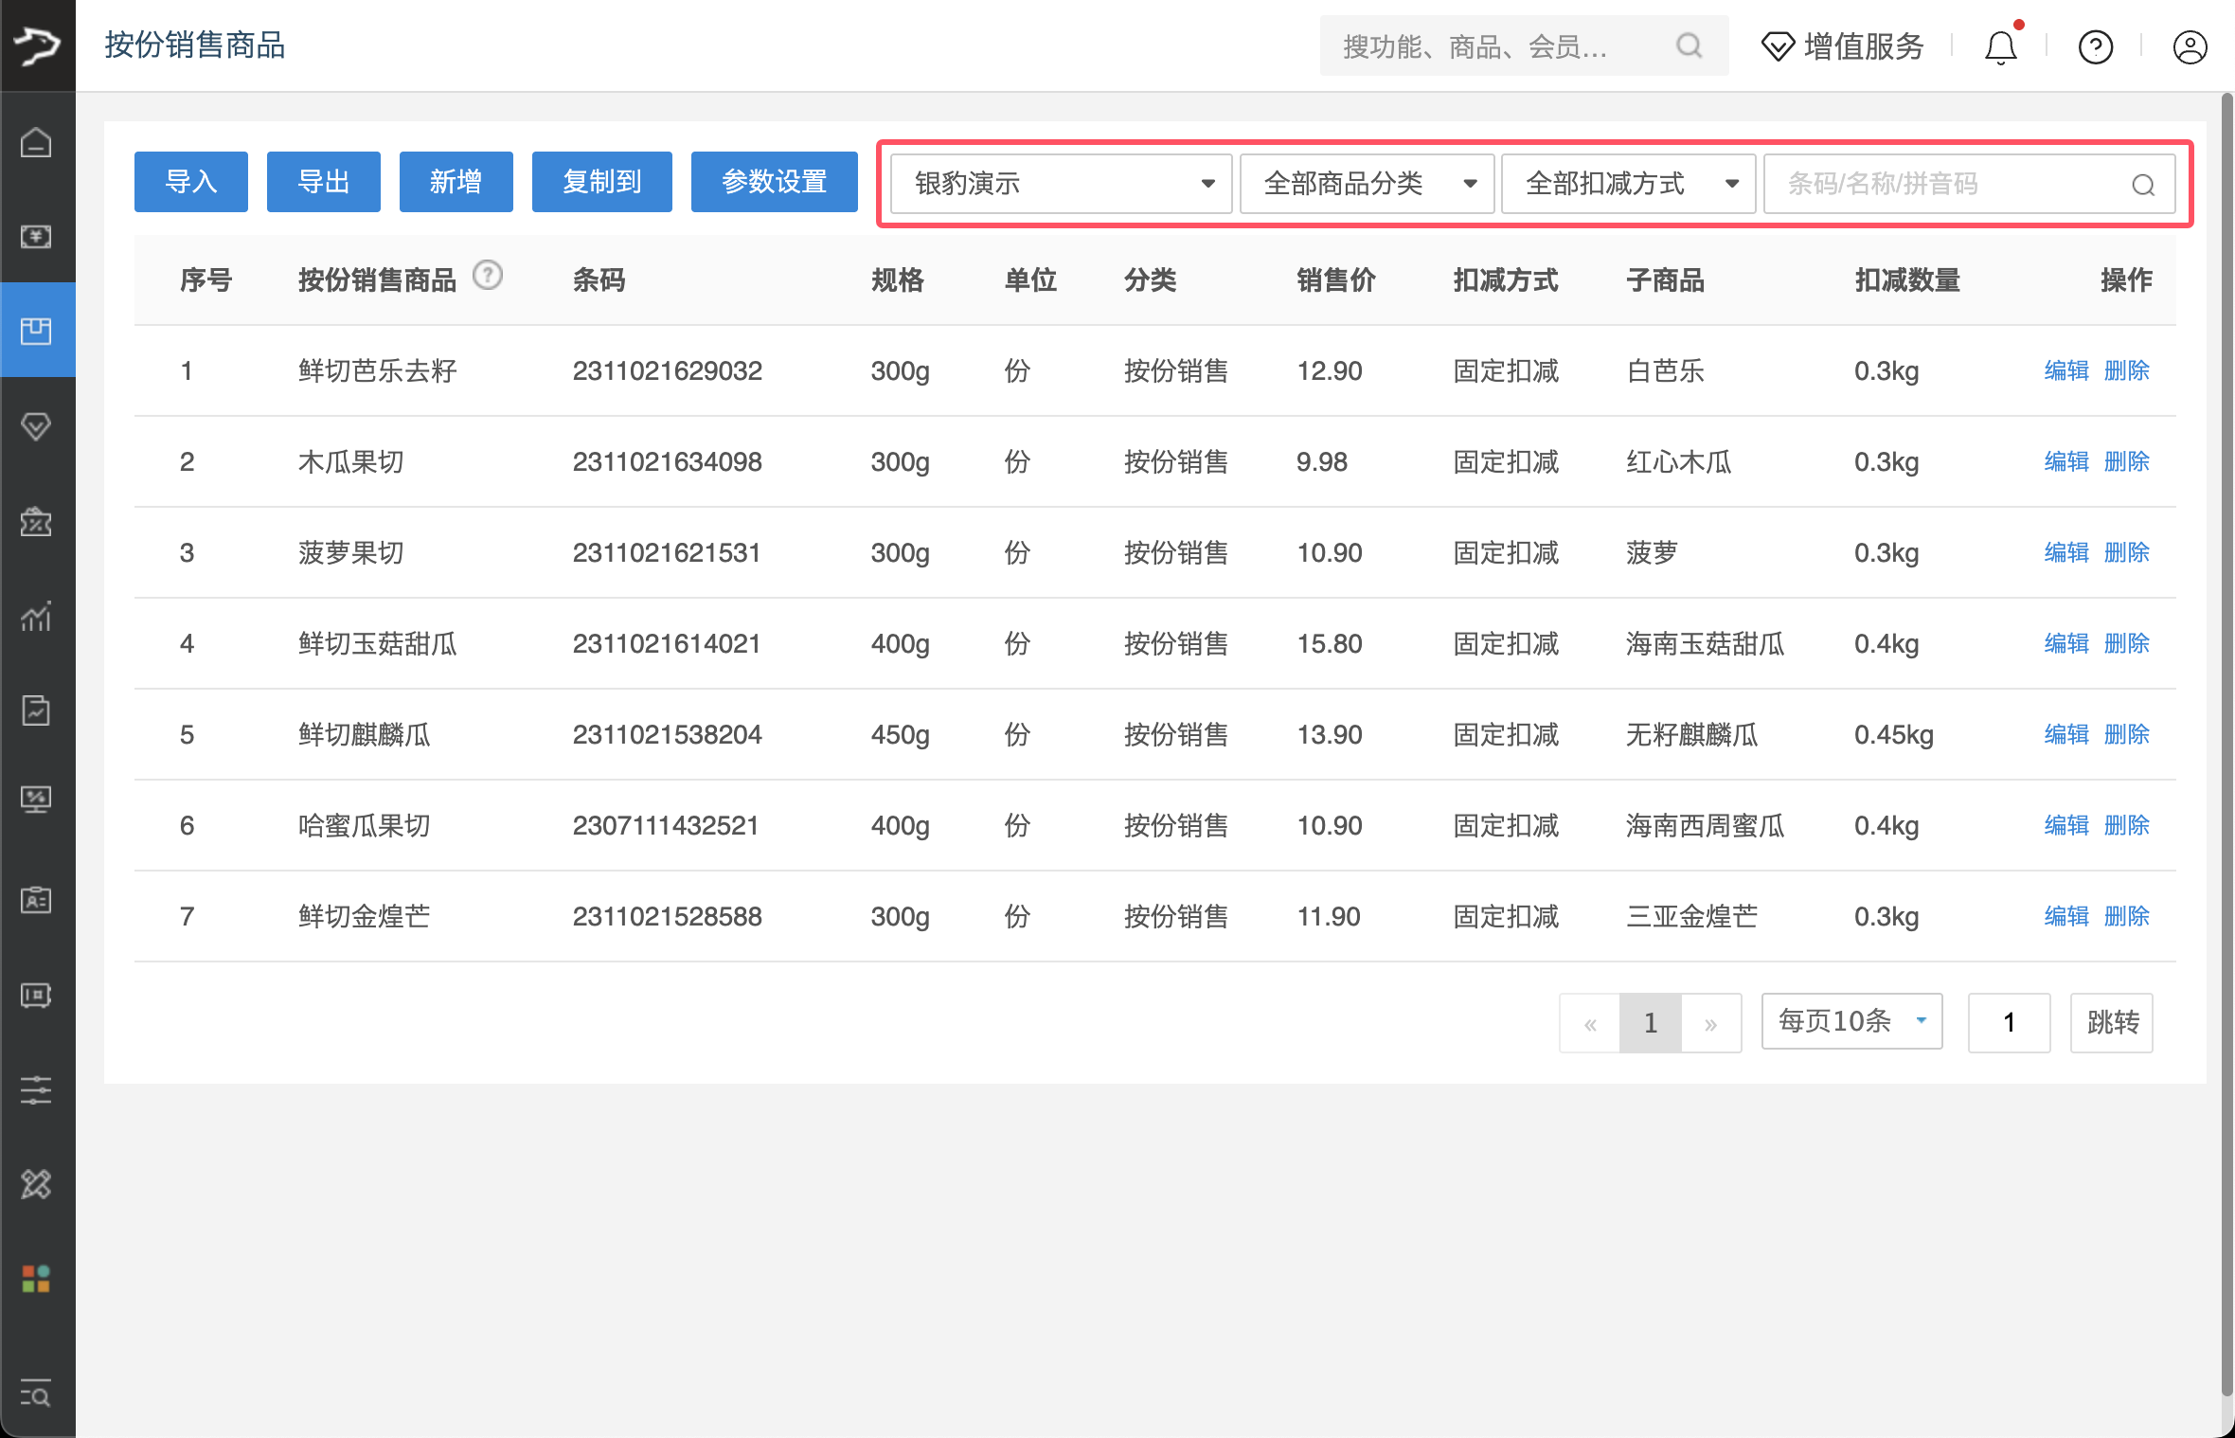The width and height of the screenshot is (2235, 1438).
Task: Open the 每页10条 page size dropdown
Action: (x=1851, y=1021)
